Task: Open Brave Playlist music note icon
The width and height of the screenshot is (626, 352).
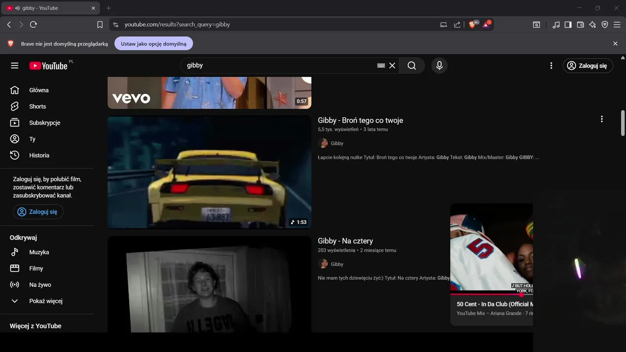Action: pos(556,24)
